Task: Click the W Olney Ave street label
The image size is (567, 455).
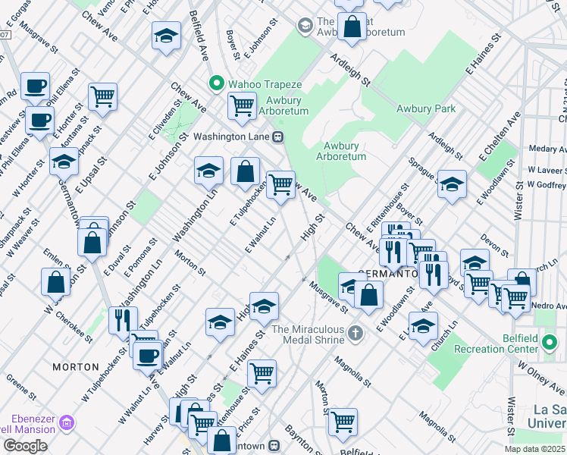Action: coord(541,377)
